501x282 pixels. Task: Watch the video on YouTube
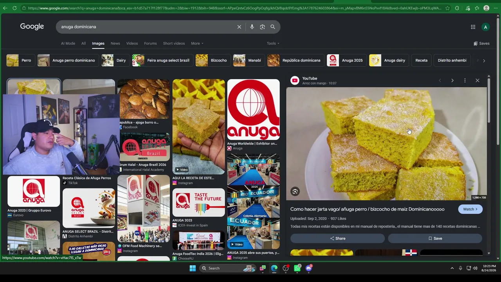[x=470, y=209]
